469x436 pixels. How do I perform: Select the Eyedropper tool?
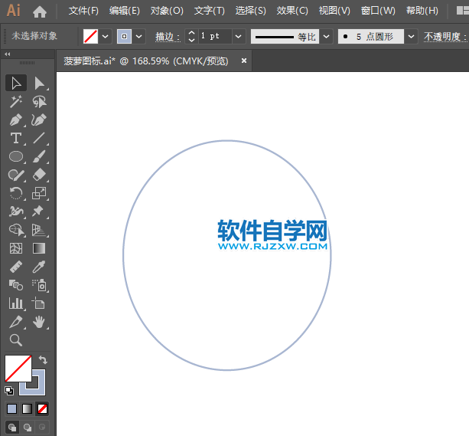(x=40, y=267)
